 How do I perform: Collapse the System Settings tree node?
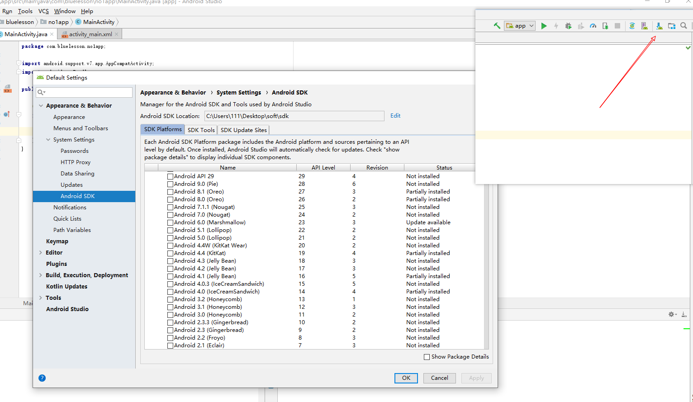click(48, 139)
